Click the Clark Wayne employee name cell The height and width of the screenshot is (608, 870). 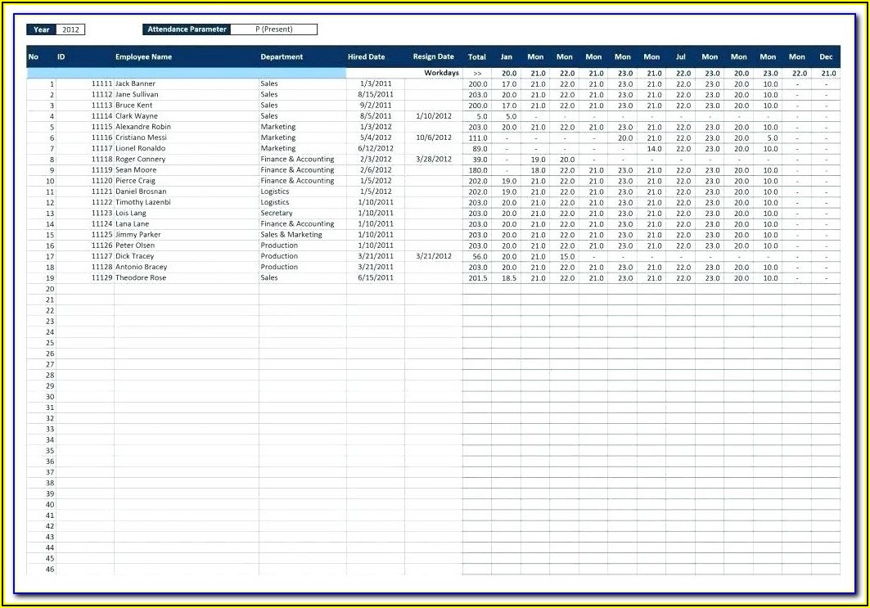pyautogui.click(x=137, y=116)
